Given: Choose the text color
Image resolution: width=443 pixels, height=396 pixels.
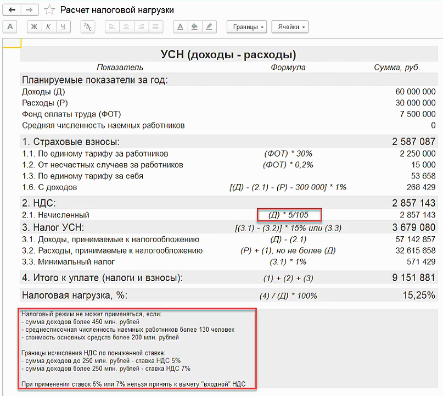Looking at the screenshot, I should point(180,26).
